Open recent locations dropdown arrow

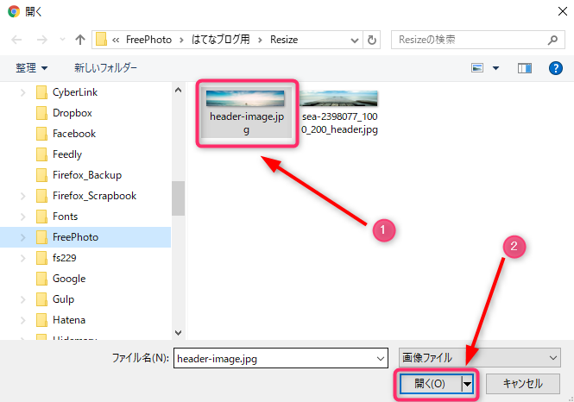62,40
